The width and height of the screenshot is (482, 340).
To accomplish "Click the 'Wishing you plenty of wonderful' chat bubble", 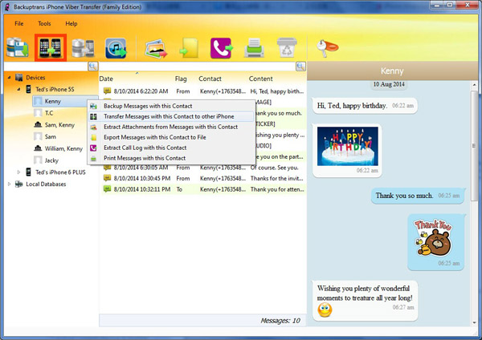I will (x=365, y=301).
